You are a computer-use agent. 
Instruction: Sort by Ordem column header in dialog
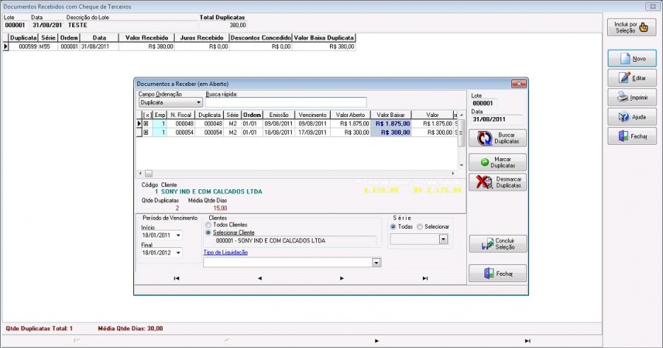252,115
